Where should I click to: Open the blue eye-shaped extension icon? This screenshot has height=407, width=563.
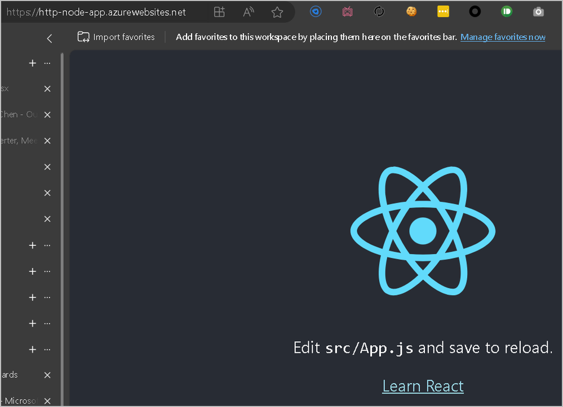point(316,11)
